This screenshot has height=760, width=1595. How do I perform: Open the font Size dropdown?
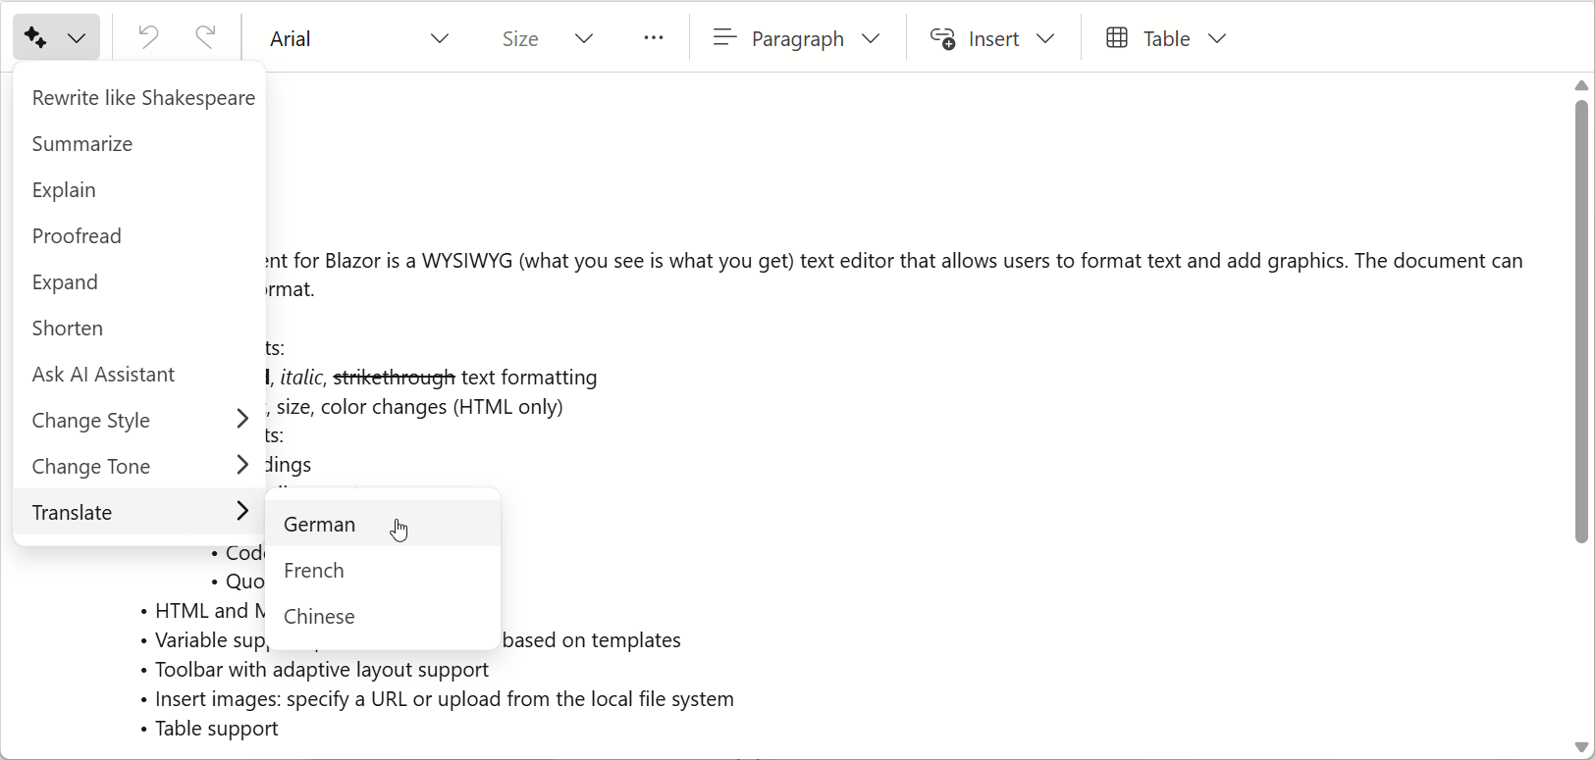point(548,38)
